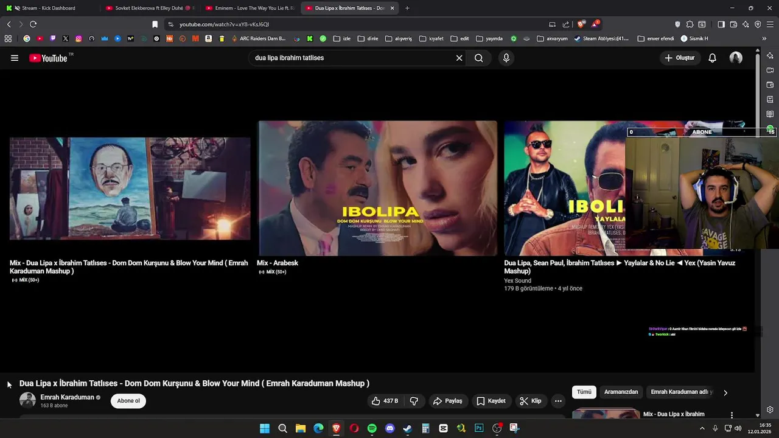The width and height of the screenshot is (779, 438).
Task: Close the Dua Lipa x İbrahim Tatlıses tab
Action: [x=392, y=8]
